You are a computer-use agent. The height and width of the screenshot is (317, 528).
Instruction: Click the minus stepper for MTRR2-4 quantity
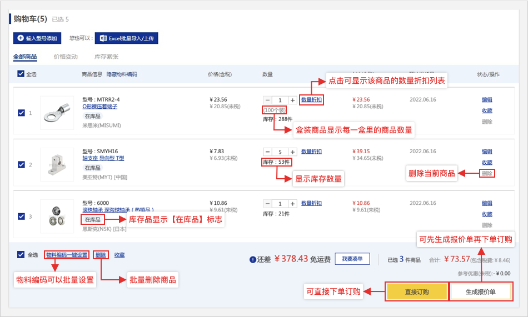267,100
